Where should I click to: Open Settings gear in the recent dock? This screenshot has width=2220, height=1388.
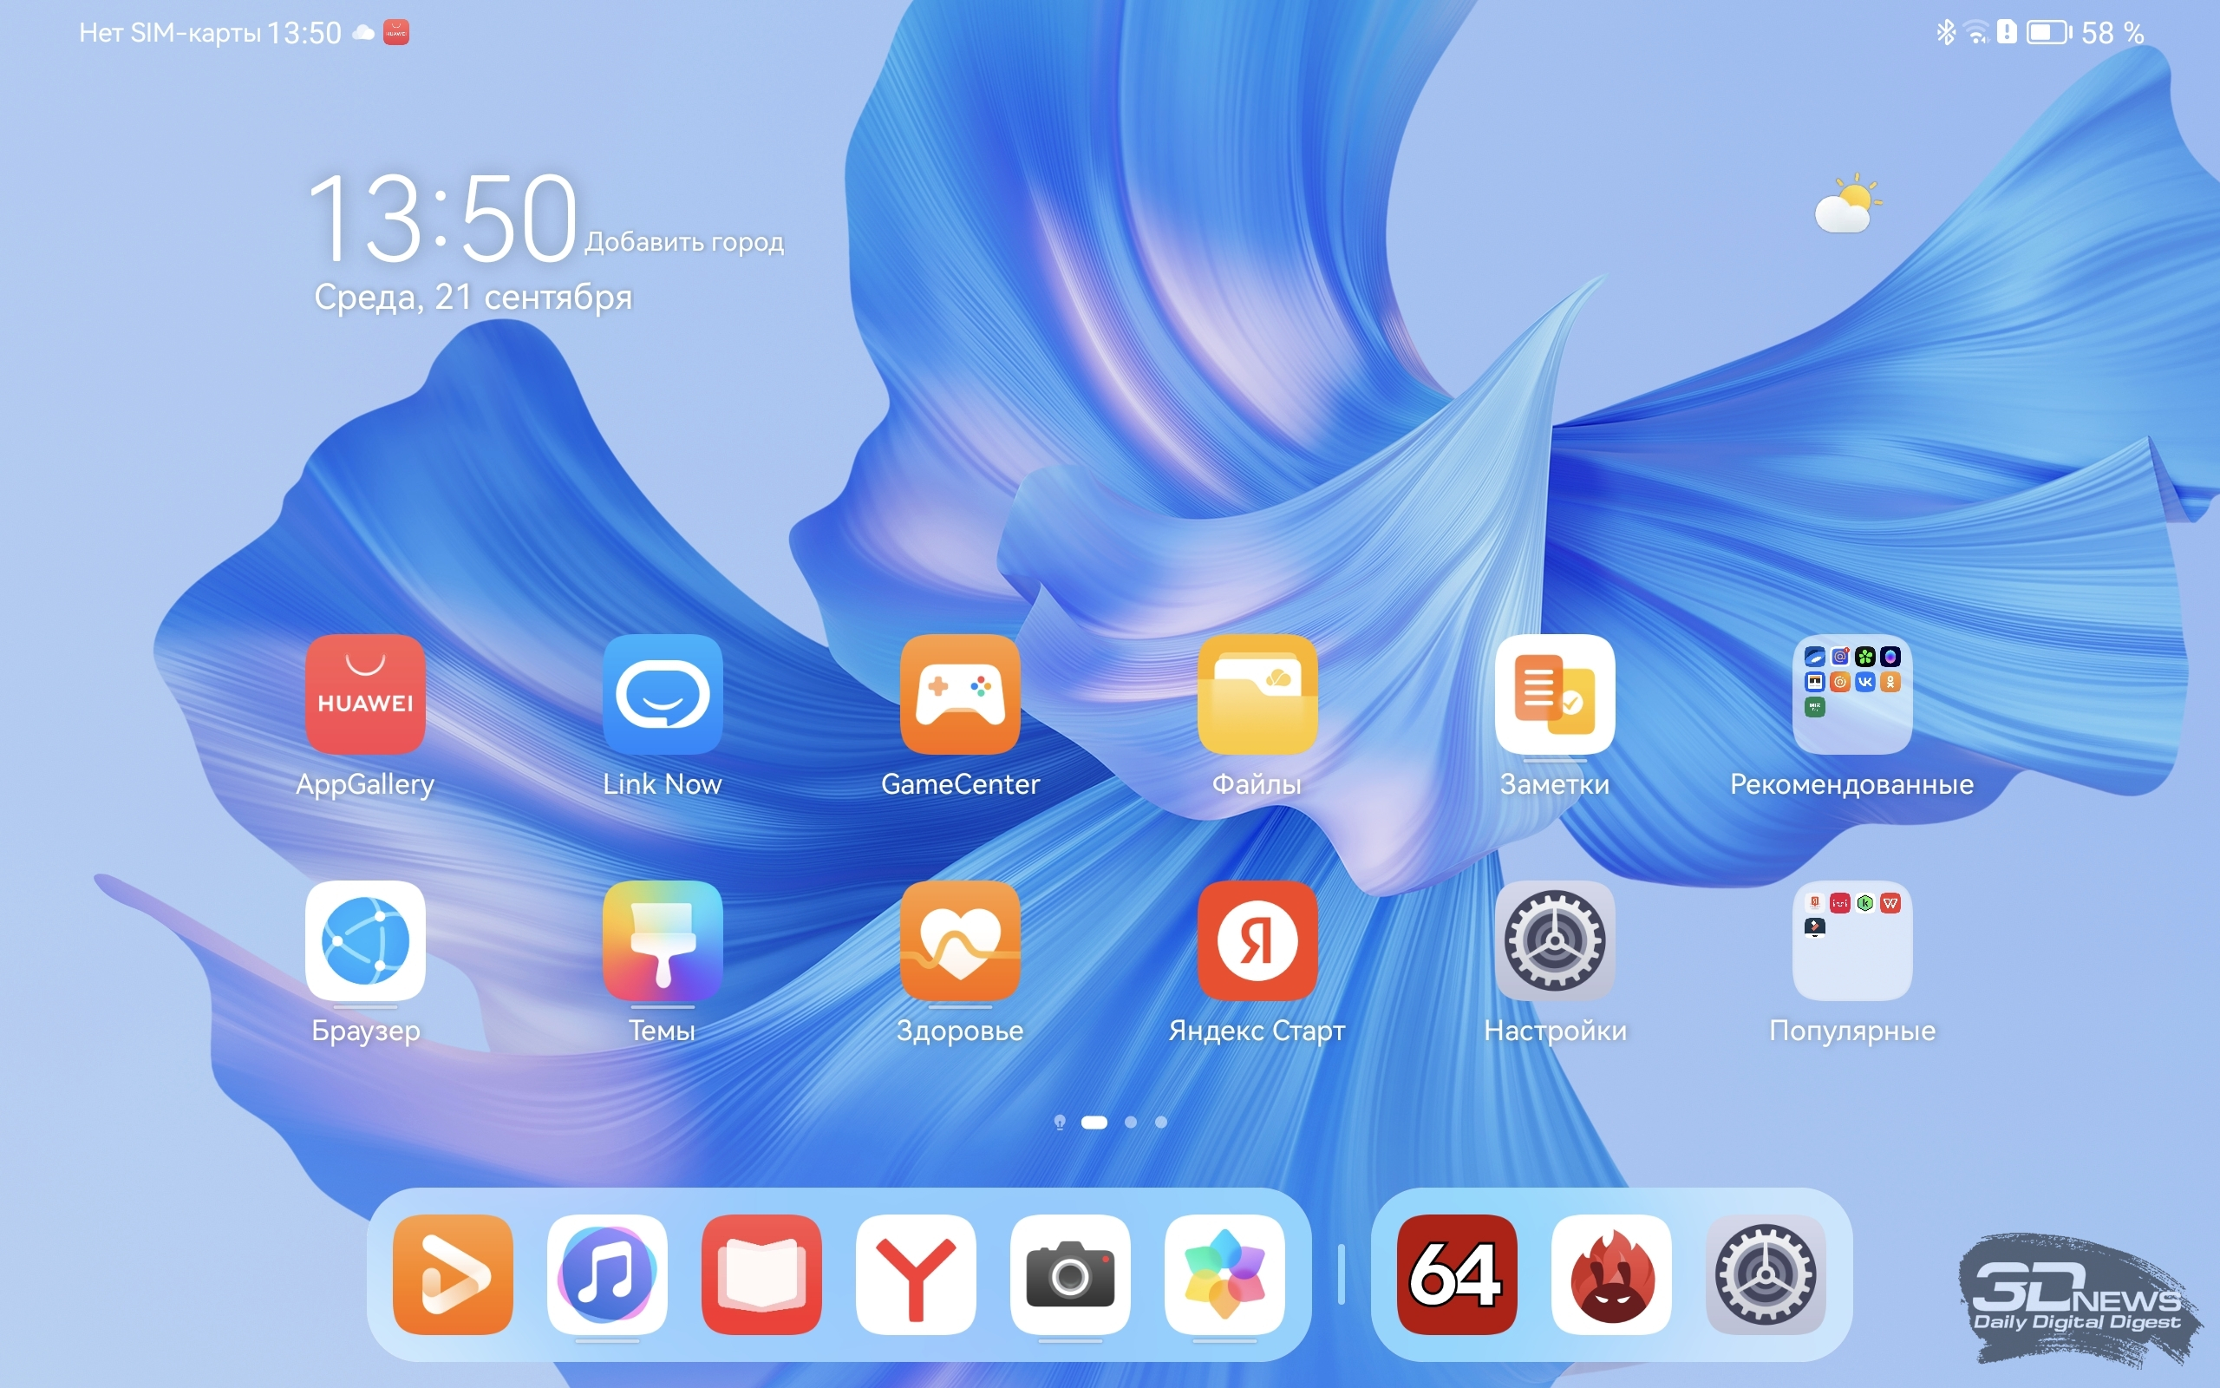click(x=1766, y=1274)
